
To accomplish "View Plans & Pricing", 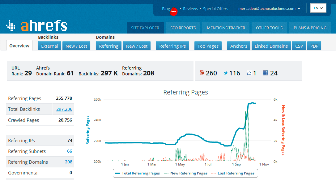I will pos(310,28).
